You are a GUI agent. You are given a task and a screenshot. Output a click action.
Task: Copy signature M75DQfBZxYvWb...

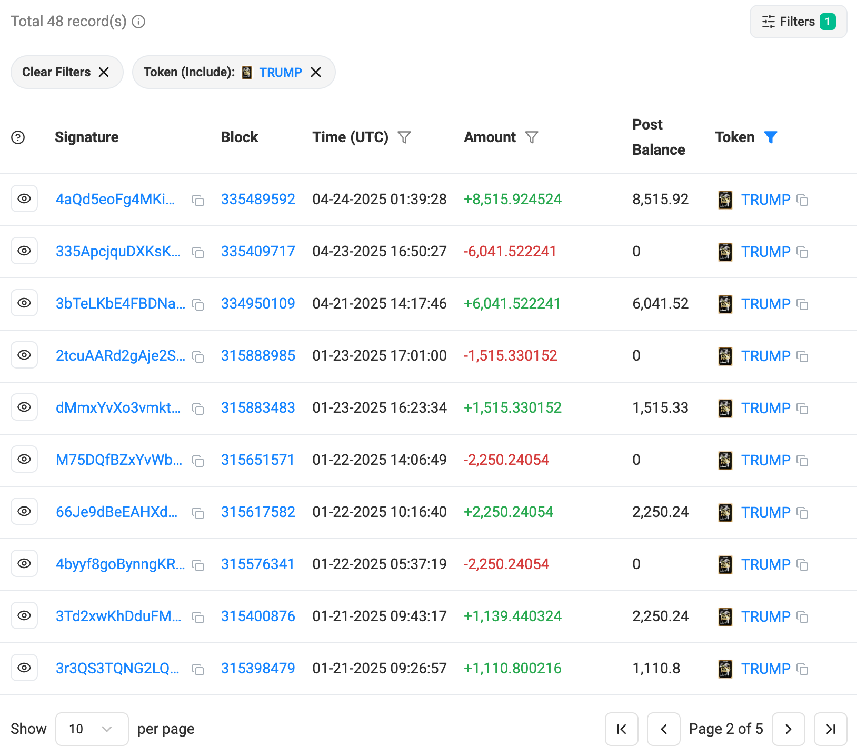click(198, 461)
